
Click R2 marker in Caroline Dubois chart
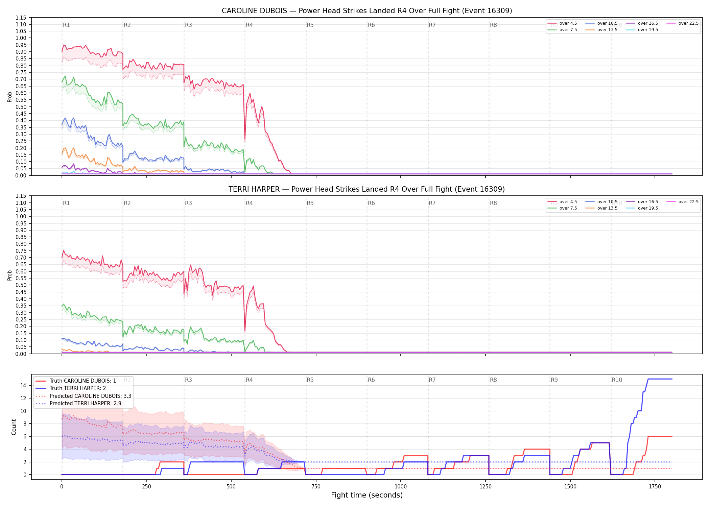[x=127, y=25]
